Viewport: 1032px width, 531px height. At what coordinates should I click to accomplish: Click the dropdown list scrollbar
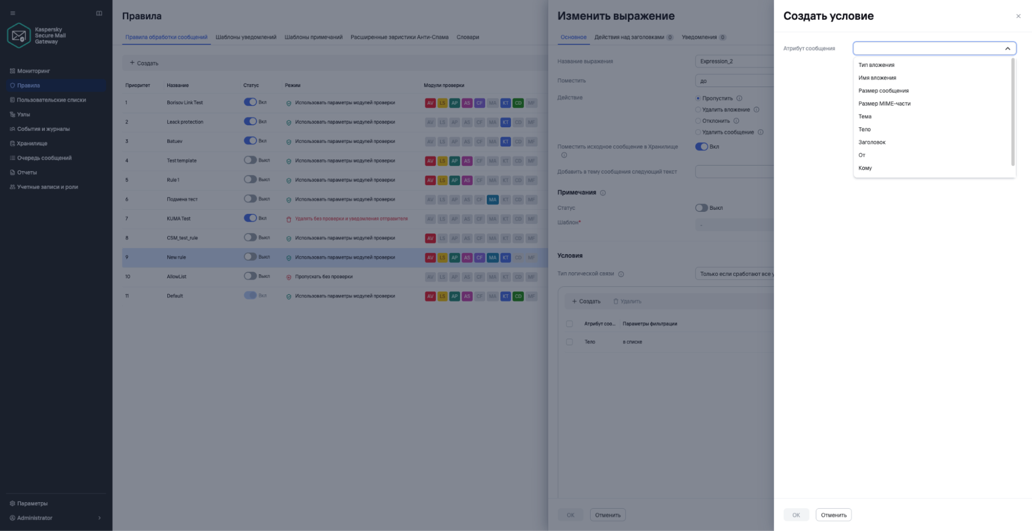tap(1012, 112)
